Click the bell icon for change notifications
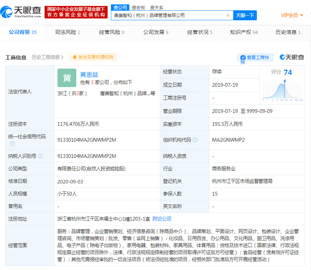 coord(74,57)
